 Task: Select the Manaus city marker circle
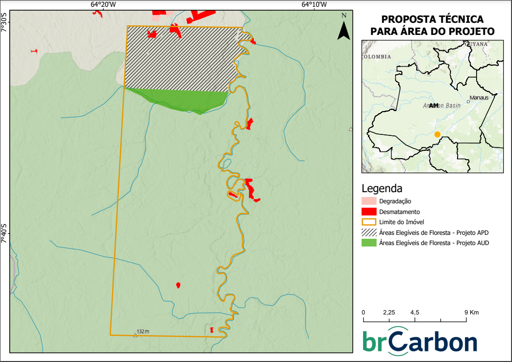point(468,101)
